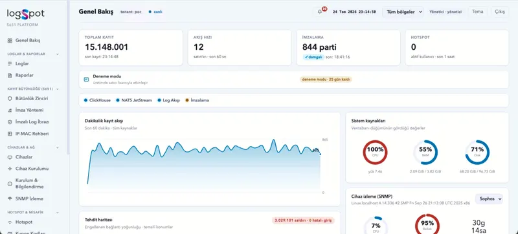This screenshot has height=234, width=518.
Task: Click the 95% Bellek gauge
Action: tap(427, 225)
